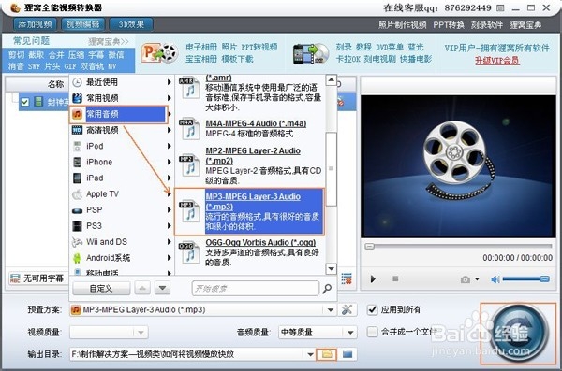562x371 pixels.
Task: Click the 自定义 button
Action: (101, 289)
